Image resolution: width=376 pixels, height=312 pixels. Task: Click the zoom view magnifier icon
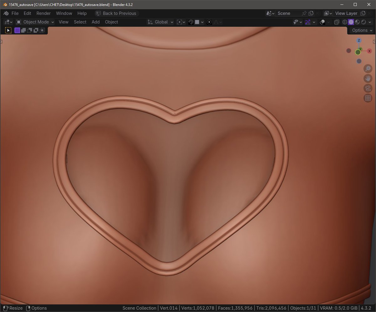click(368, 69)
